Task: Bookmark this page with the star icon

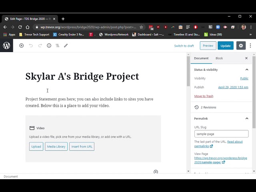Action: tap(141, 27)
